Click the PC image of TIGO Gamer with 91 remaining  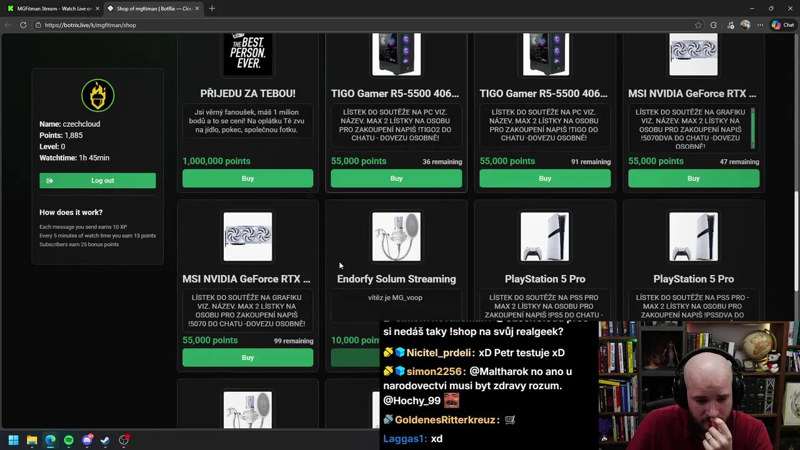click(x=545, y=54)
